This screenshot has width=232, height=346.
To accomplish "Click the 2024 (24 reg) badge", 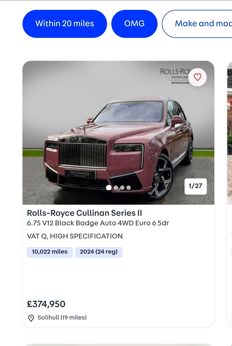I will tap(99, 252).
